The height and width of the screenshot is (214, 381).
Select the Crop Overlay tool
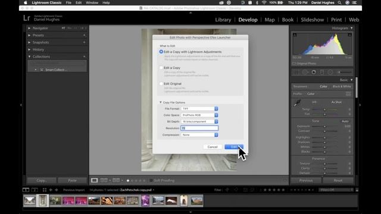pyautogui.click(x=296, y=73)
